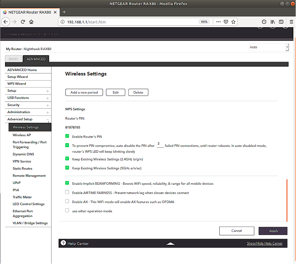Toggle auto disable PIN after failed connections checkbox
This screenshot has height=264, width=296.
(67, 145)
